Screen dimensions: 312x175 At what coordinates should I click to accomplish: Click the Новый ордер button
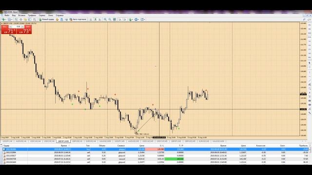click(x=46, y=19)
